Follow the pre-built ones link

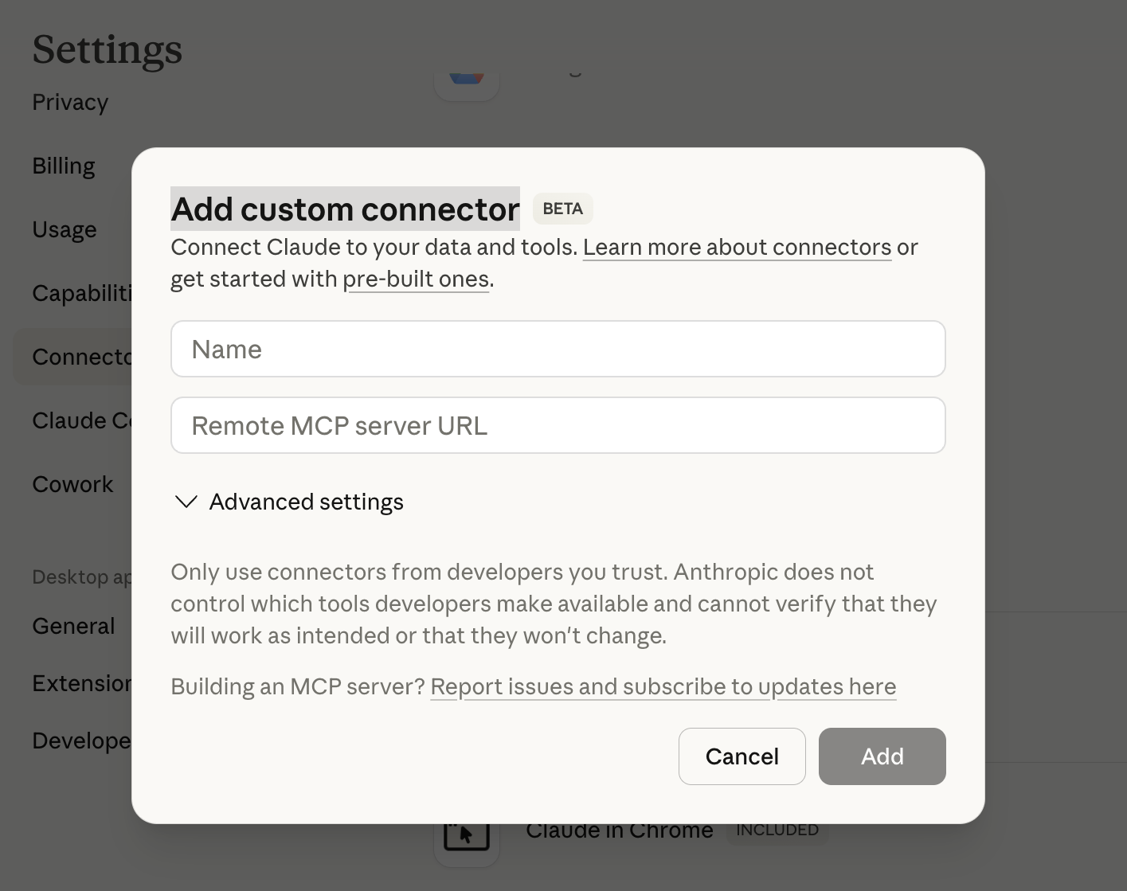(x=416, y=279)
